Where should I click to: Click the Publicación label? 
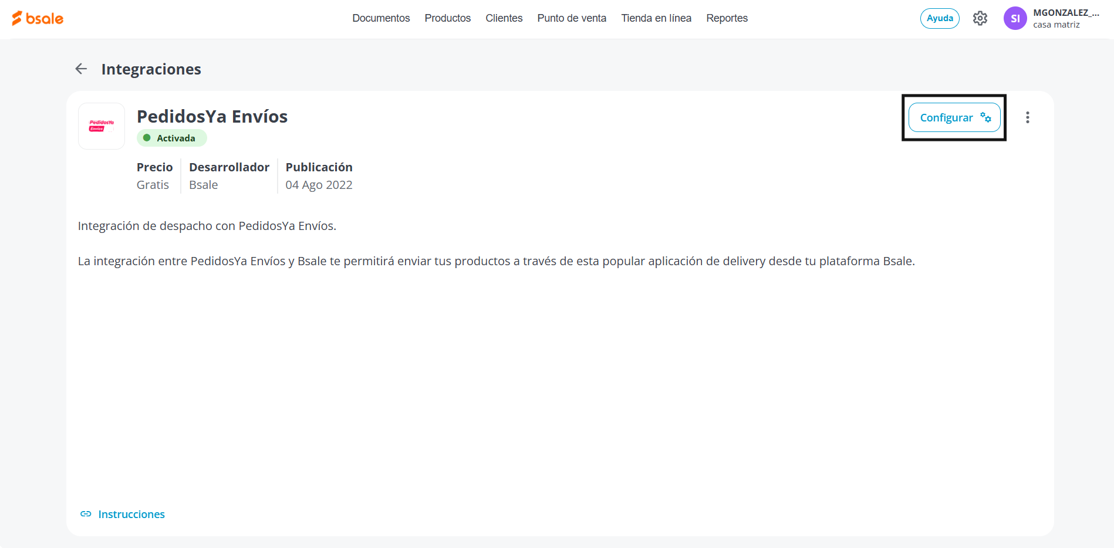tap(319, 167)
